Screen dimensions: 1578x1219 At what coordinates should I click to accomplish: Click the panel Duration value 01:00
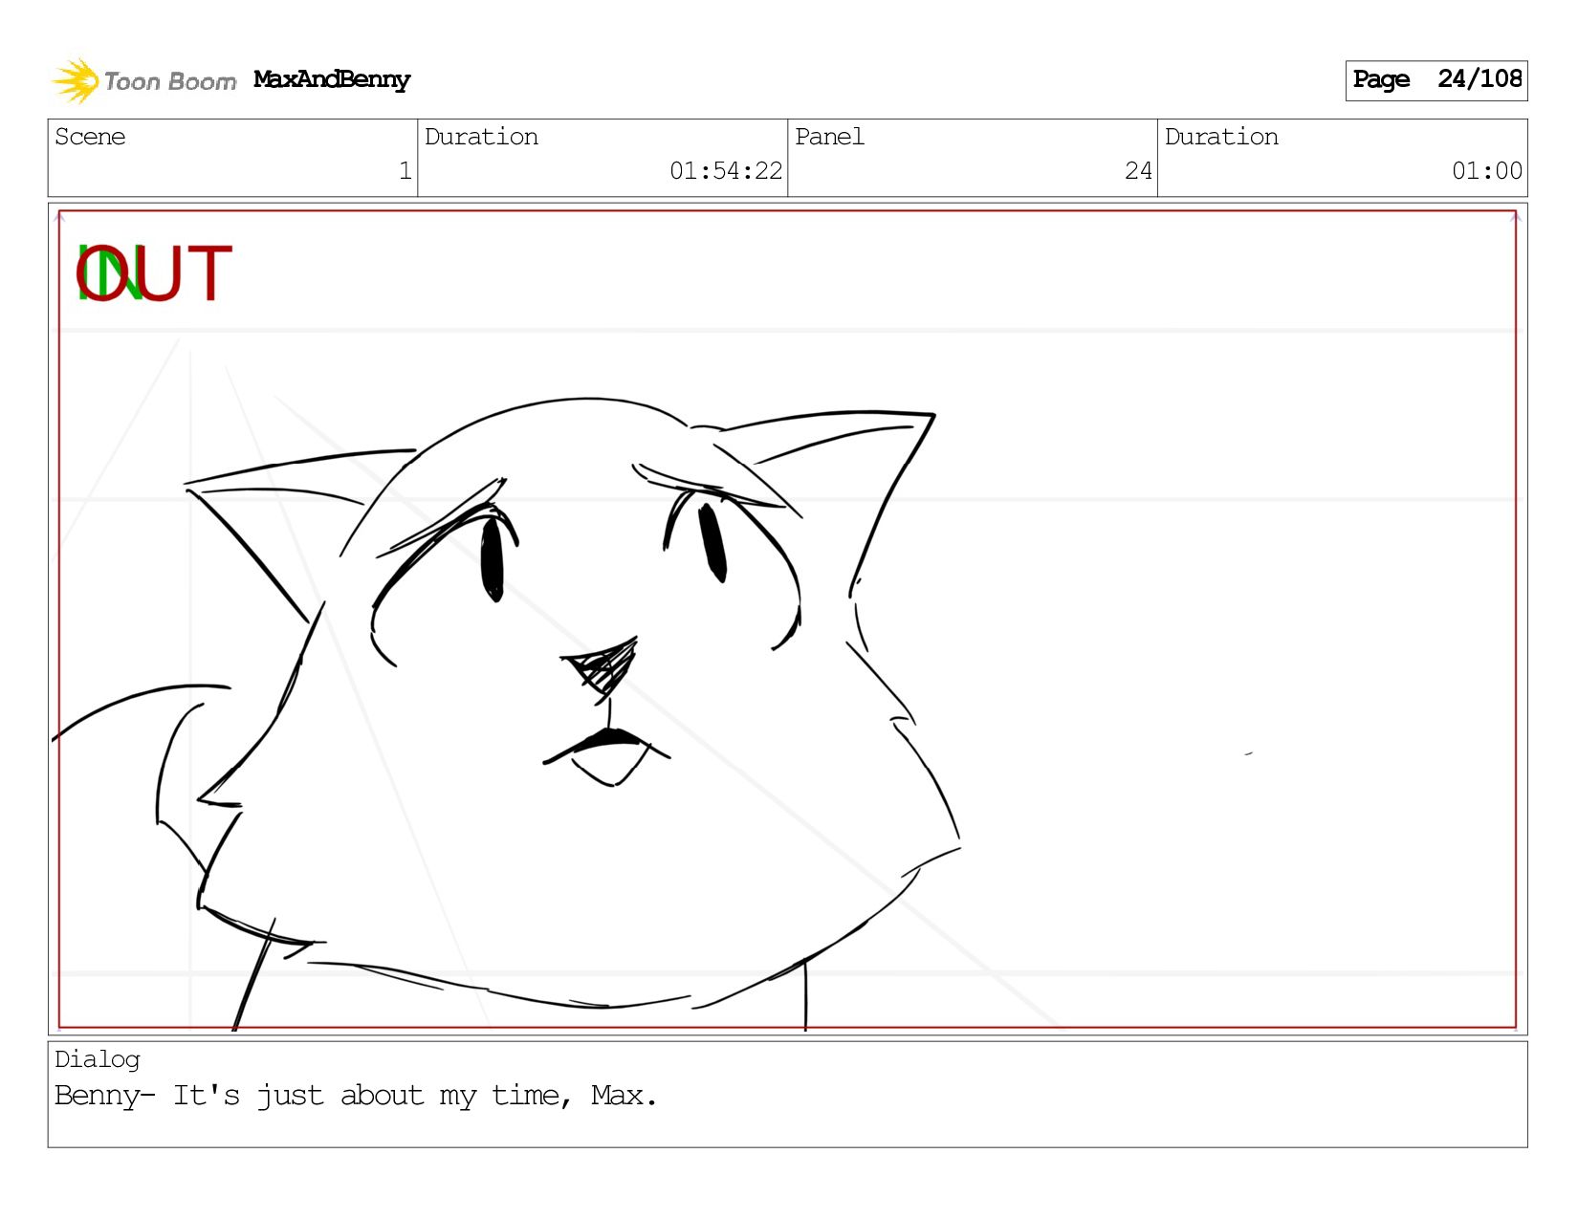click(1486, 171)
